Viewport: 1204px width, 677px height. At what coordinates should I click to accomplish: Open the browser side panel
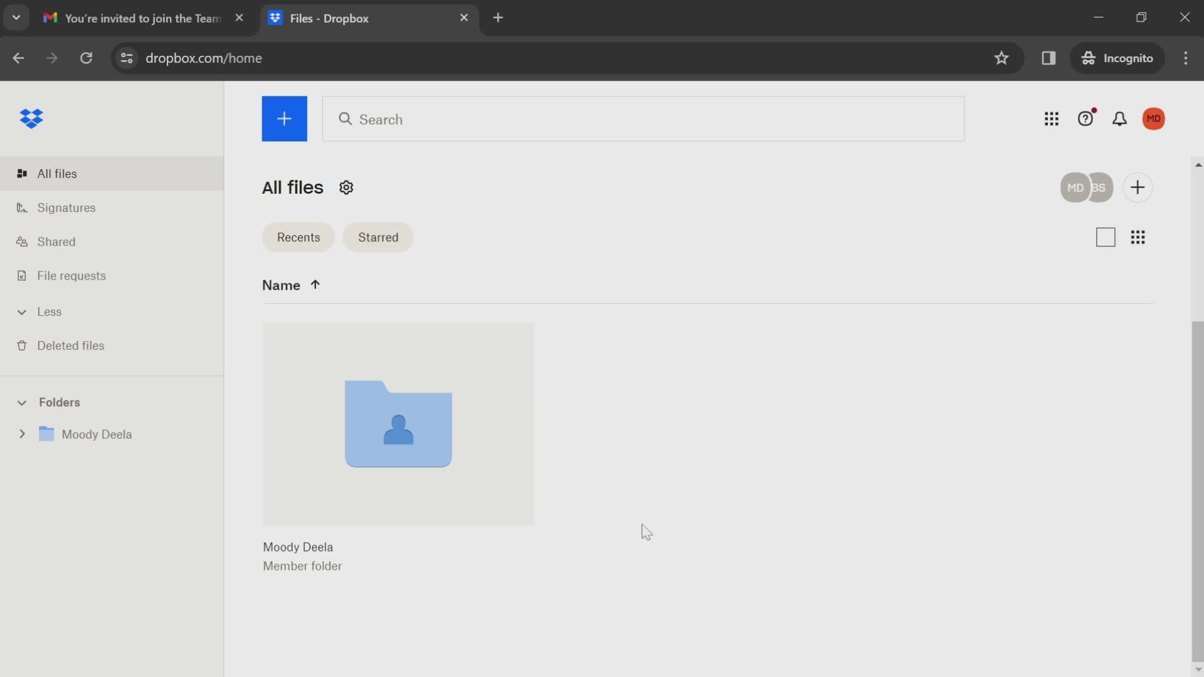coord(1048,58)
